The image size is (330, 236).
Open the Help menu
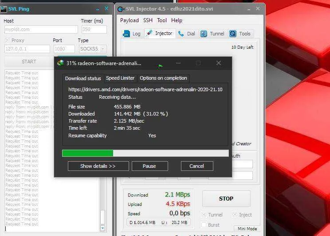(177, 20)
